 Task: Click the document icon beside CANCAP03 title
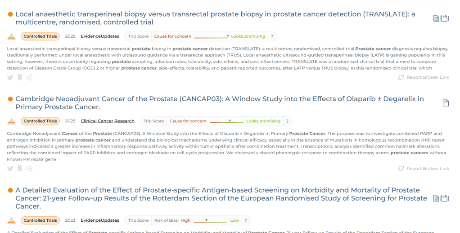(446, 103)
